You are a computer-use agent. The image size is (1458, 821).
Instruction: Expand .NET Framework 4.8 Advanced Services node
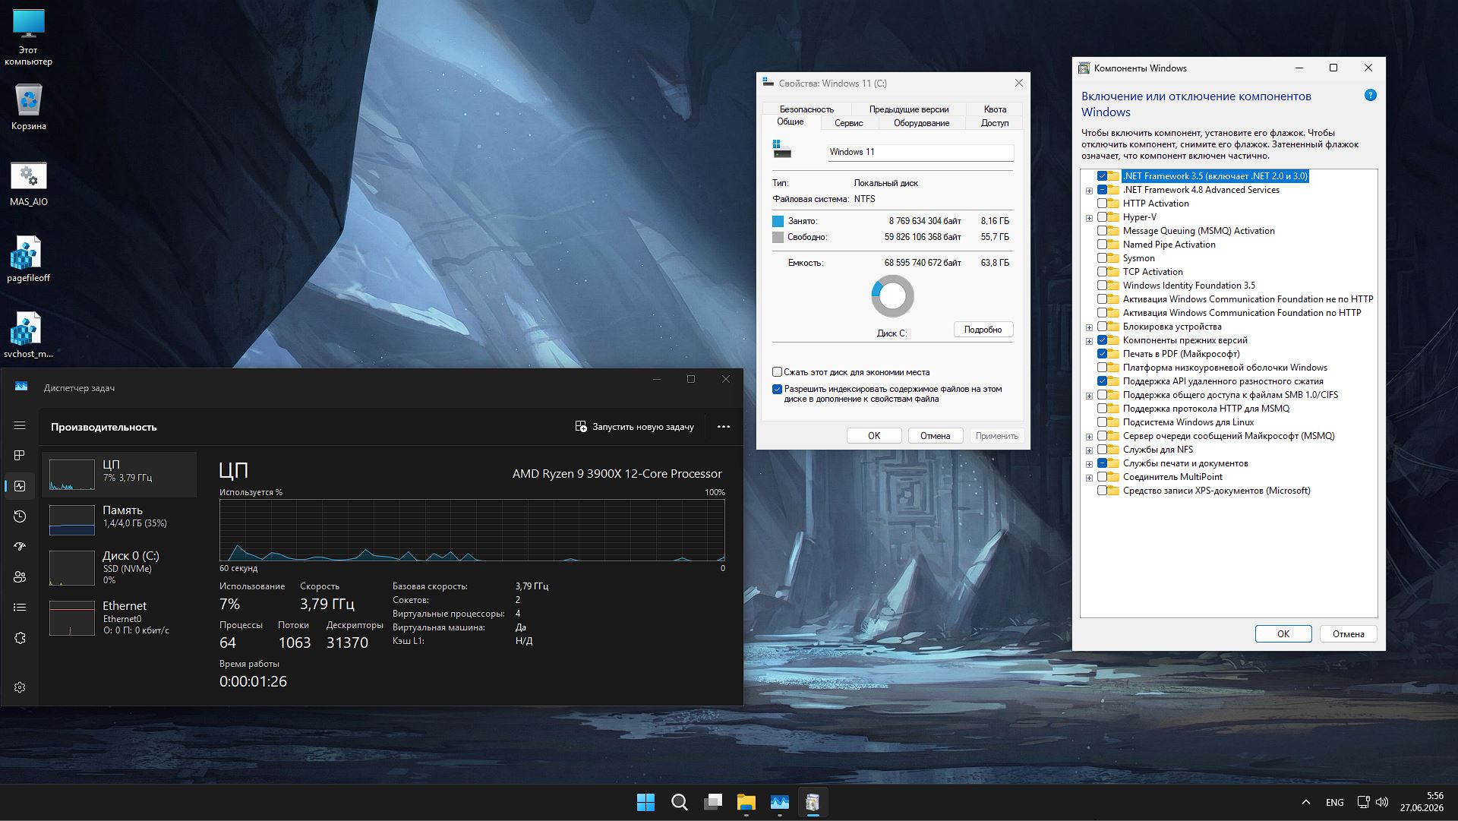(1089, 191)
